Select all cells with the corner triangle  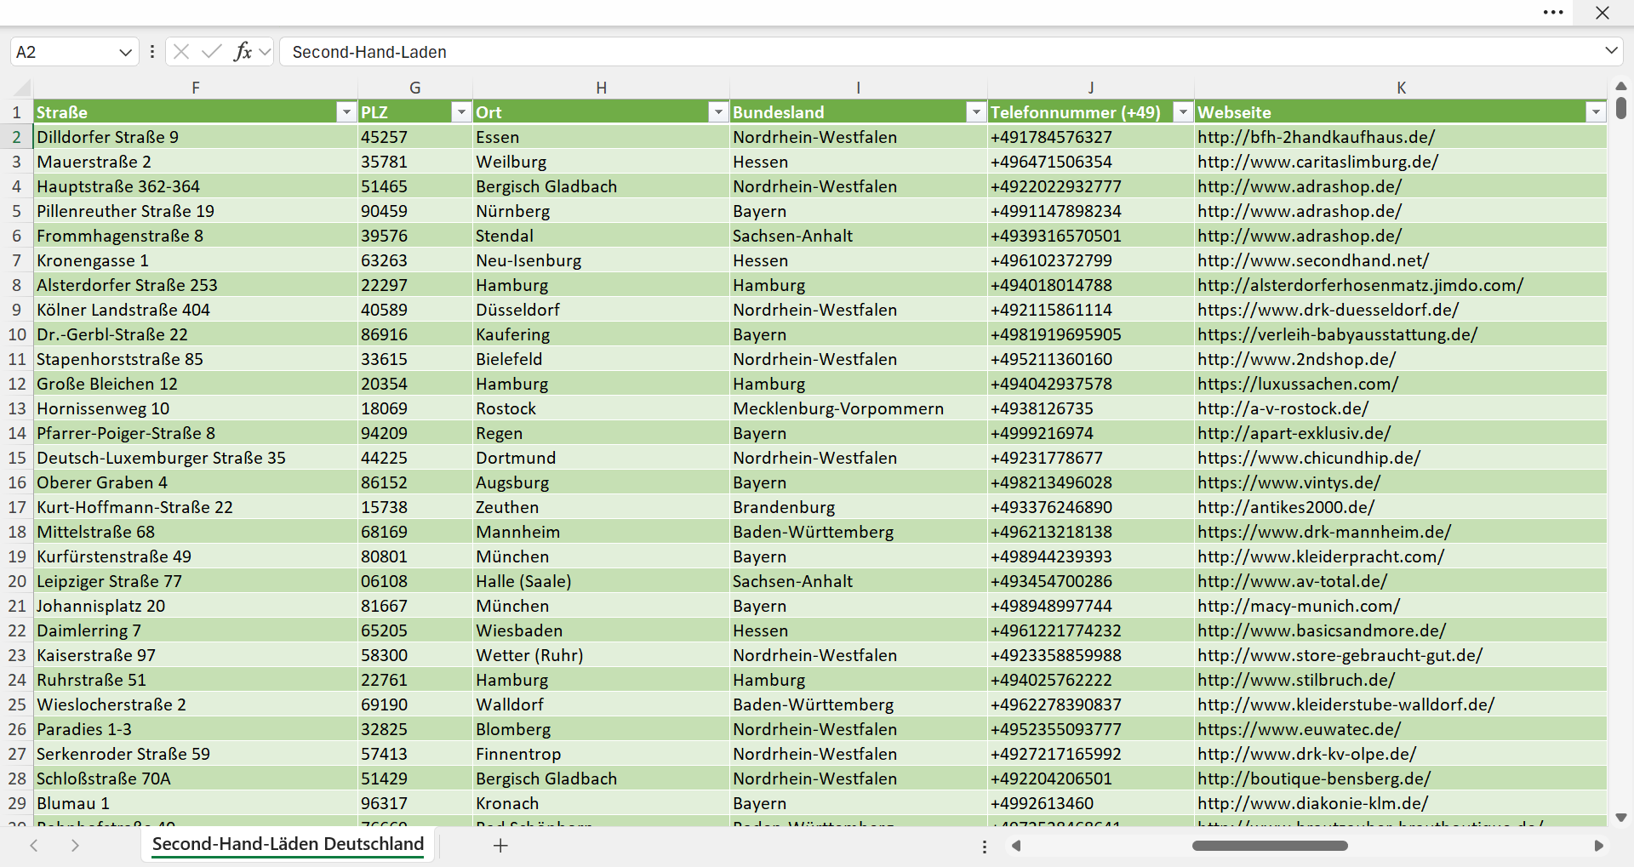22,88
